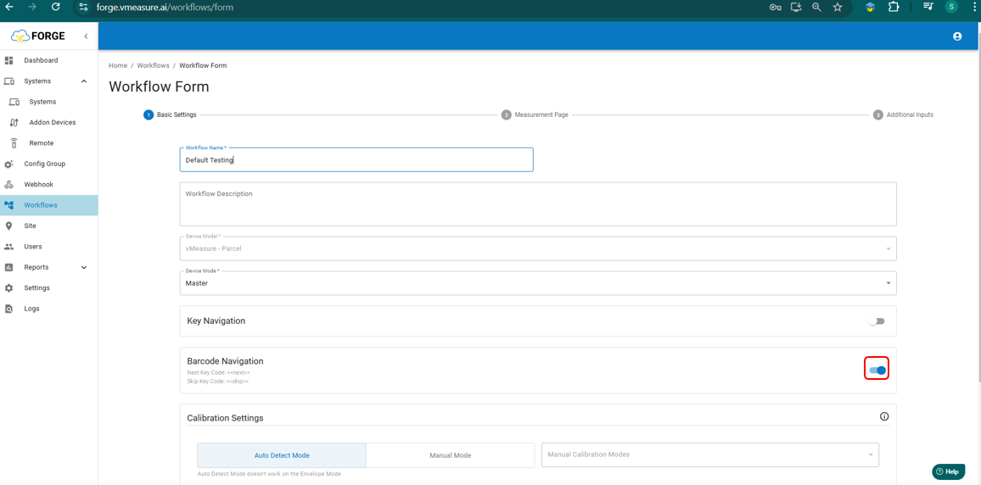Click the Calibration Settings info icon
This screenshot has height=485, width=981.
tap(884, 416)
